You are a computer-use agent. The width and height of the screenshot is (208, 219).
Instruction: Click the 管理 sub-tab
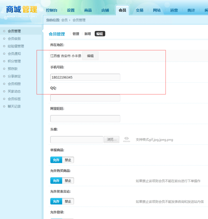click(76, 34)
